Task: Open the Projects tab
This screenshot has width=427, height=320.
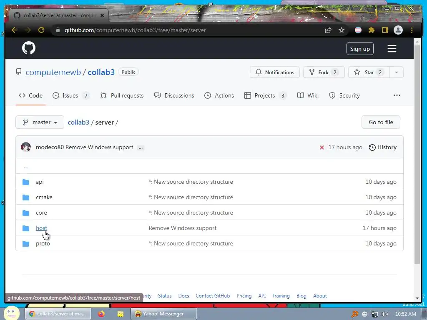Action: click(265, 95)
